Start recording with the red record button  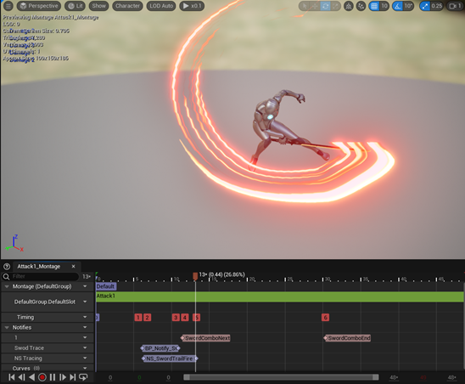click(x=42, y=377)
